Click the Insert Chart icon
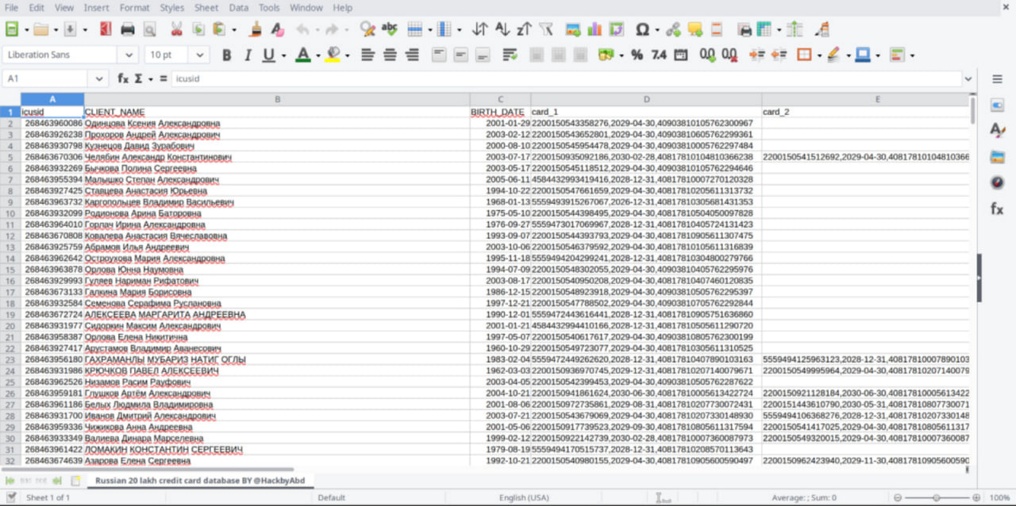This screenshot has height=506, width=1016. [x=594, y=29]
